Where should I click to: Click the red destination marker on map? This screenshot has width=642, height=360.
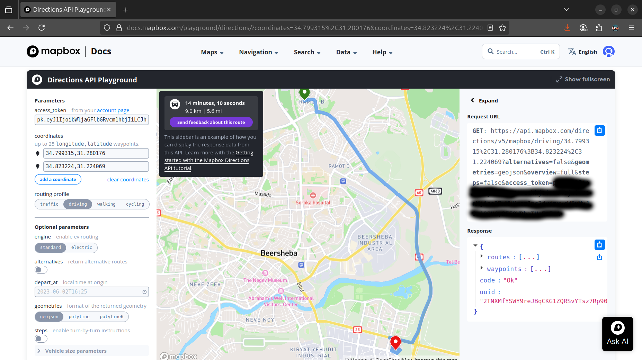pyautogui.click(x=395, y=342)
